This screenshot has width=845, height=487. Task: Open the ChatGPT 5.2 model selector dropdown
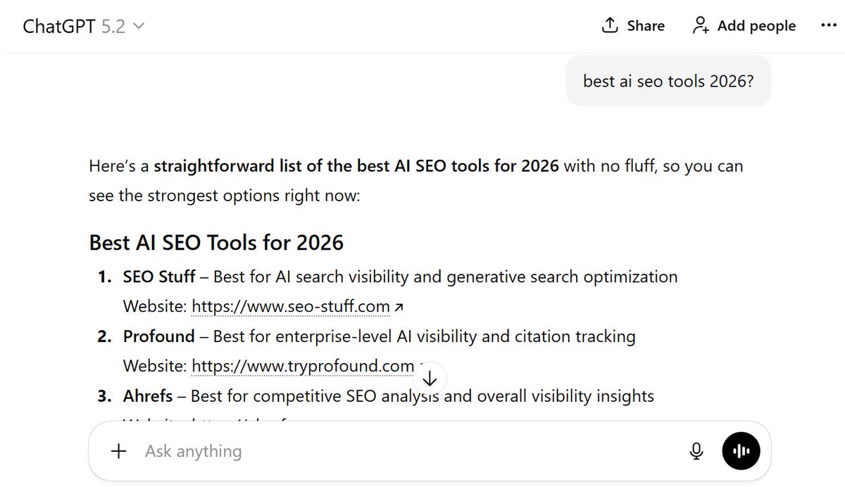coord(83,26)
